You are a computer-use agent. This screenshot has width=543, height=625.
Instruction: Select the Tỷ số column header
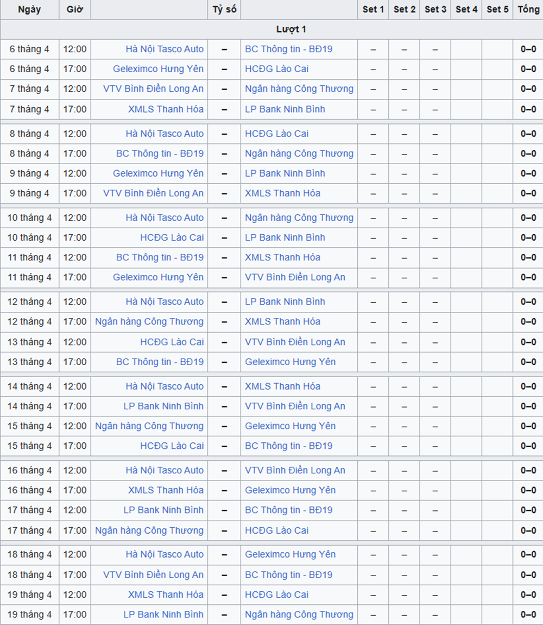pos(224,10)
